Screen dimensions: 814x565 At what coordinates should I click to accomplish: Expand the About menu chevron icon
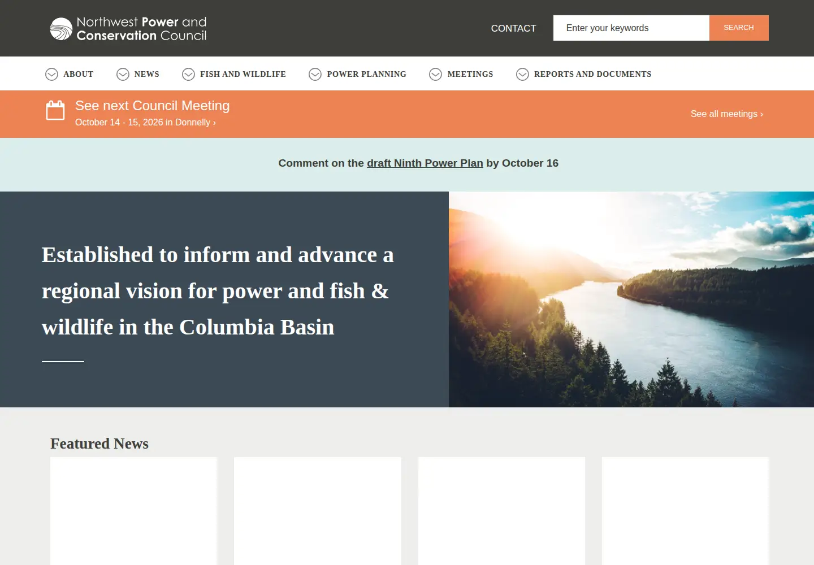[51, 74]
